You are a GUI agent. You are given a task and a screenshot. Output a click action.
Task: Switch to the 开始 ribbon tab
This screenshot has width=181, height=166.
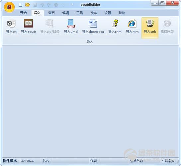[23, 13]
